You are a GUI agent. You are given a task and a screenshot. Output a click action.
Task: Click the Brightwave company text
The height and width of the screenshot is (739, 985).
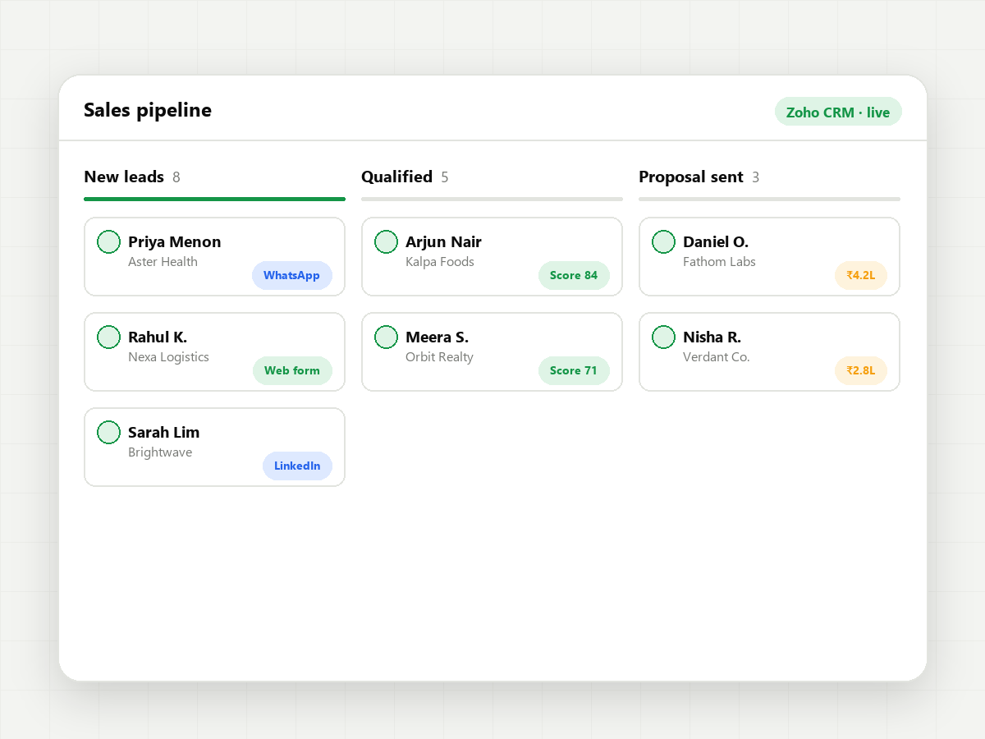point(160,452)
